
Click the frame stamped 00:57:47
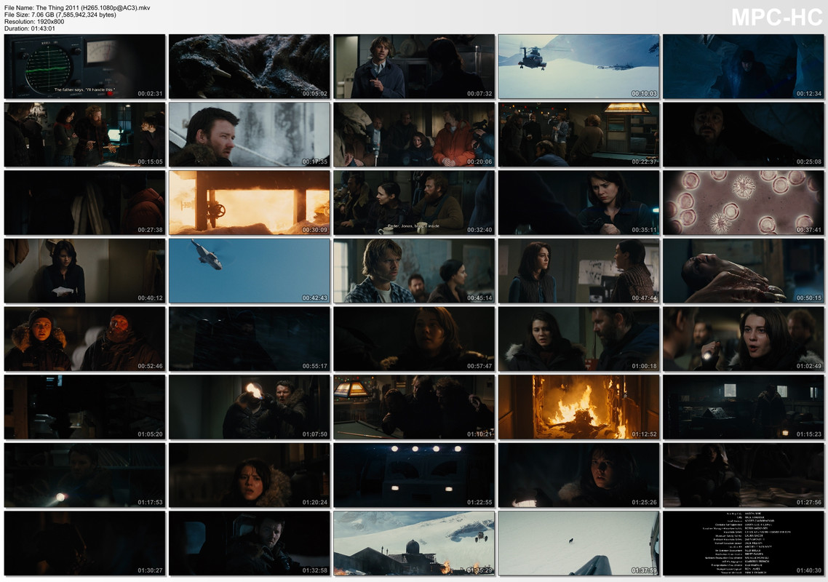point(414,339)
